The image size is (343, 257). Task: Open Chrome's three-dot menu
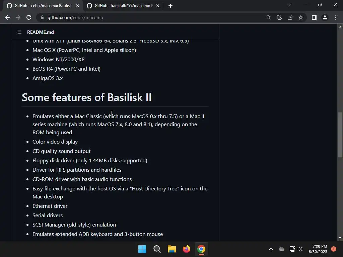point(336,17)
